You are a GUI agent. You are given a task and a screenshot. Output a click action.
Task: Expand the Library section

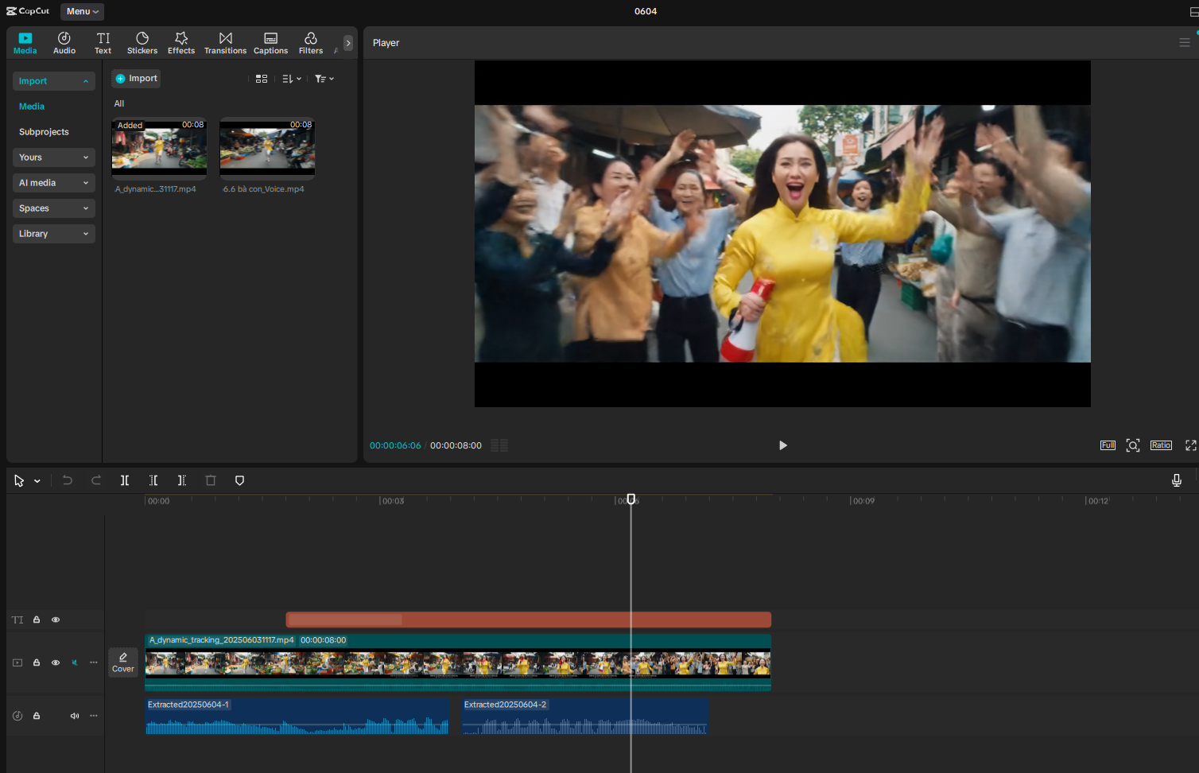(54, 234)
